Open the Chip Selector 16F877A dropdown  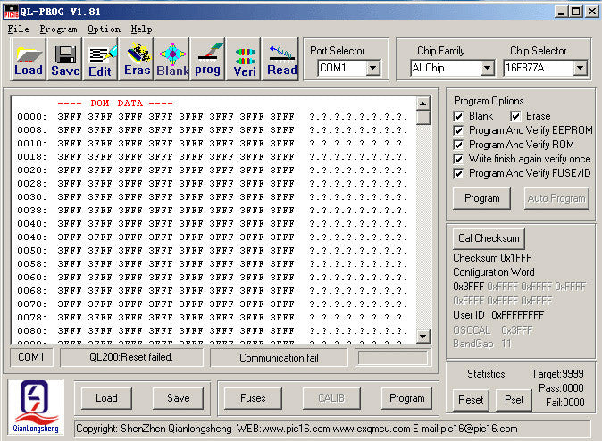coord(580,68)
